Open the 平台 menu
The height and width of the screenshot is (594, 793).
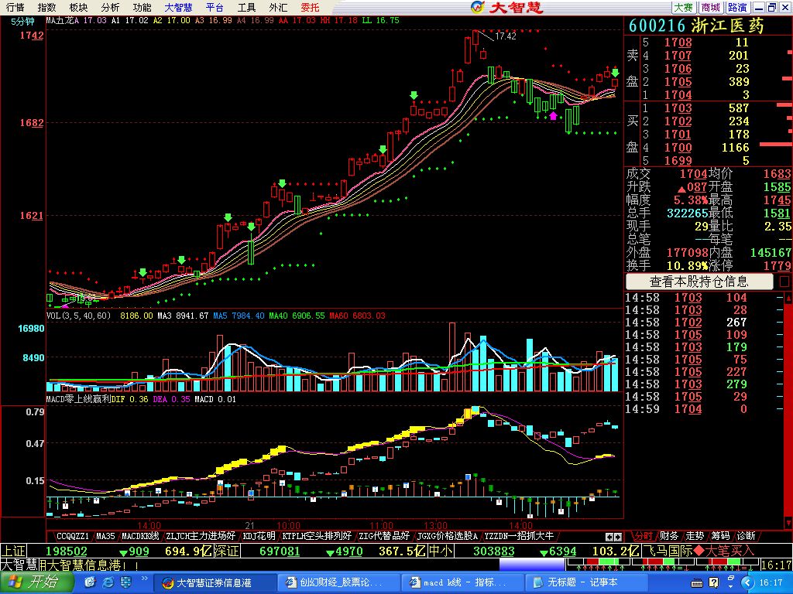[x=215, y=7]
